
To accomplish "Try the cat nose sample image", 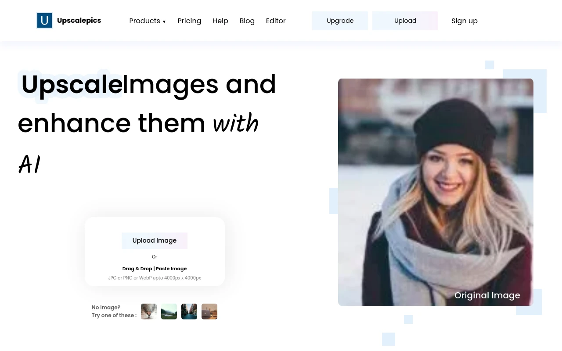I will coord(149,312).
